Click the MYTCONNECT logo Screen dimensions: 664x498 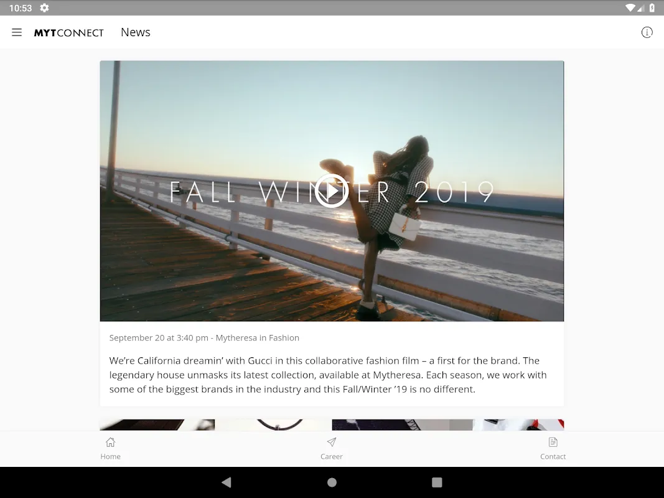pos(68,33)
